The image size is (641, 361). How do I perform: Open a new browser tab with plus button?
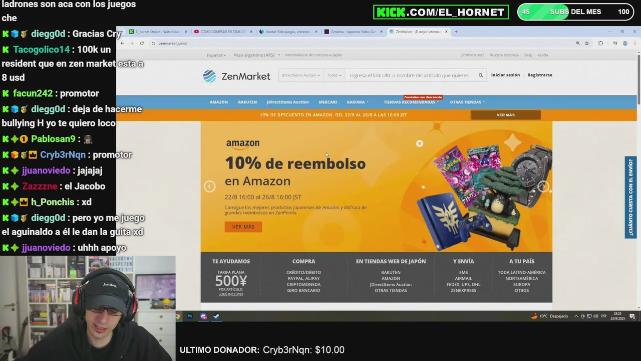point(456,32)
